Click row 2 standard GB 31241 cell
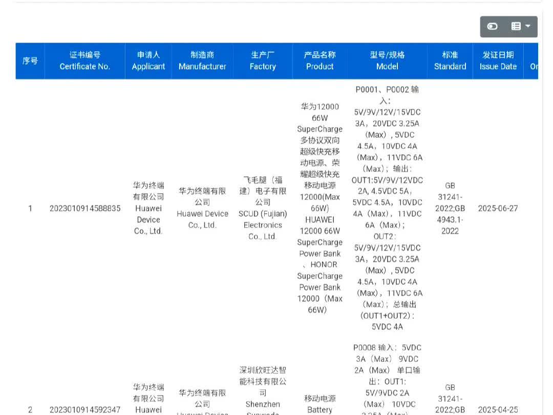The height and width of the screenshot is (415, 553). [450, 399]
